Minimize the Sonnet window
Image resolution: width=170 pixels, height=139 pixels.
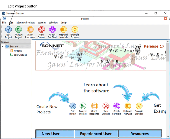(x=147, y=13)
